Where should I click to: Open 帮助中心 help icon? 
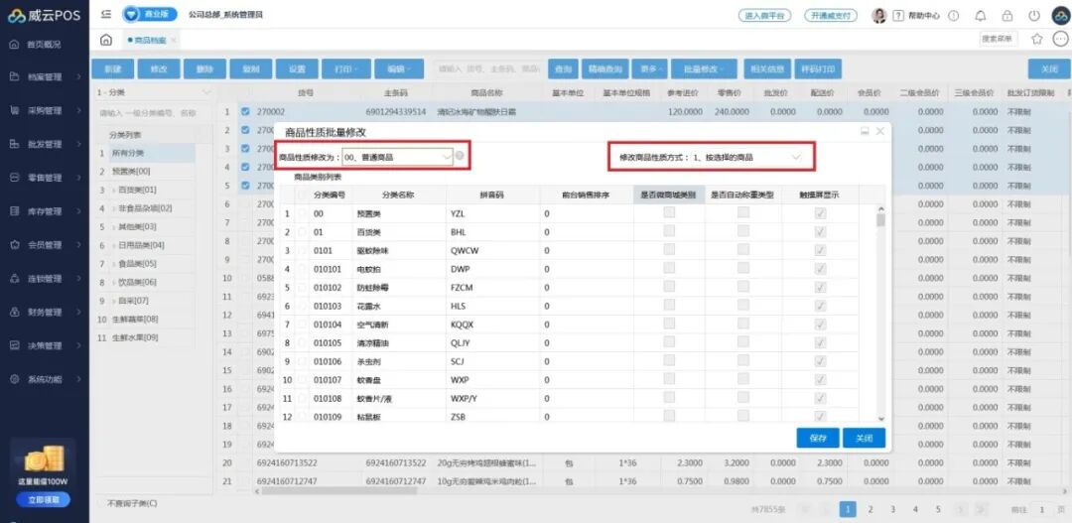point(898,16)
